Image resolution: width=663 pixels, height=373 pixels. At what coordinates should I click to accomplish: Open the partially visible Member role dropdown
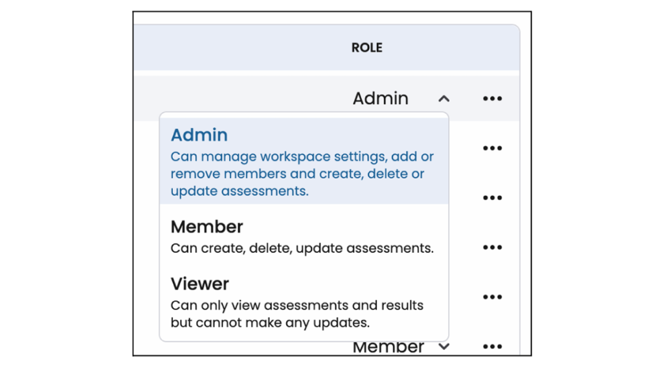[x=388, y=348]
